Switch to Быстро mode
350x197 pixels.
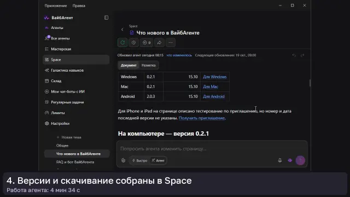[x=140, y=160]
